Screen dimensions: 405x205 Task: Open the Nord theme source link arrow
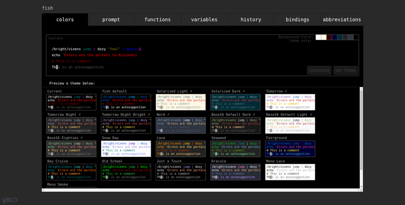click(168, 115)
